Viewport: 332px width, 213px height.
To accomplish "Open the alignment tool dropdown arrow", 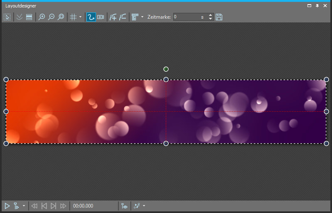I will tap(143, 17).
